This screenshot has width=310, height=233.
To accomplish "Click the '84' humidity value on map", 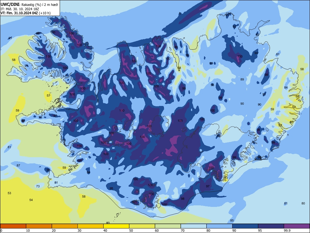I will [286, 88].
